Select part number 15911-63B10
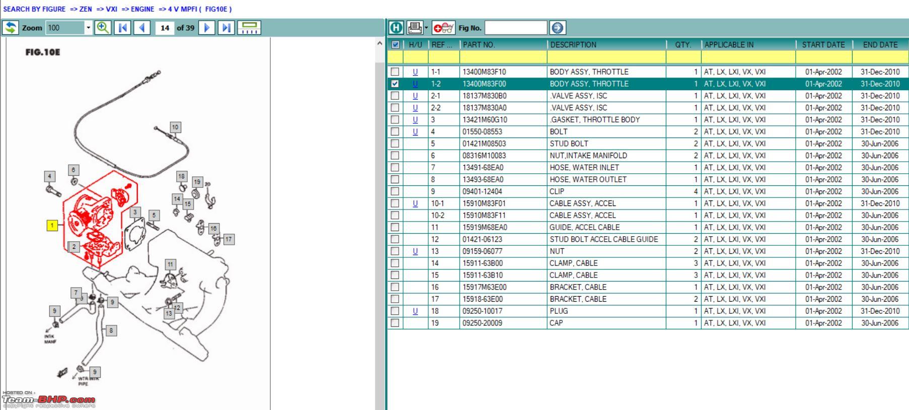909x410 pixels. pyautogui.click(x=482, y=275)
